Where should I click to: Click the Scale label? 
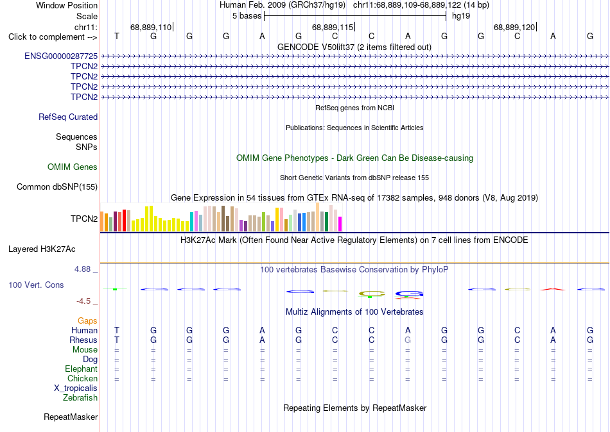(x=87, y=16)
